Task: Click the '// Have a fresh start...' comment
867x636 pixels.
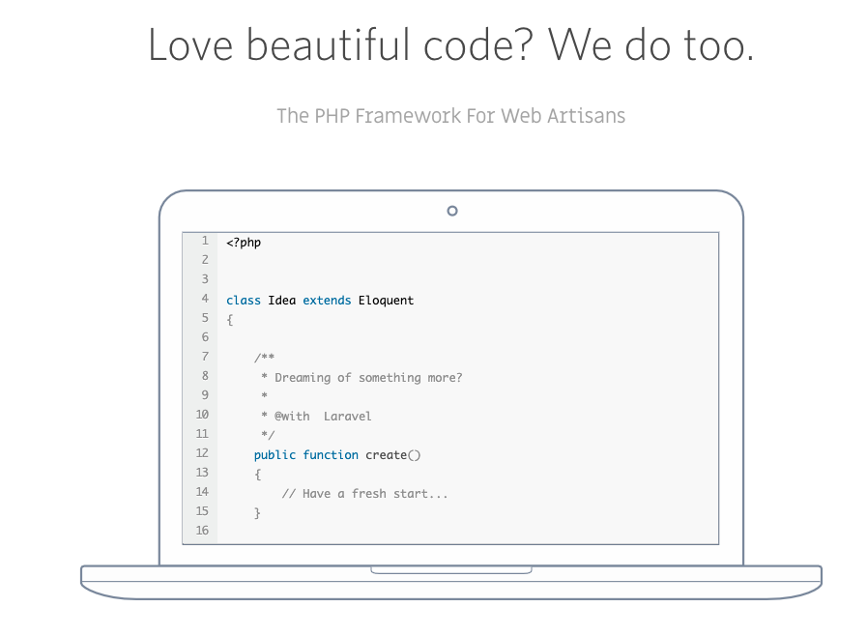Action: pyautogui.click(x=365, y=494)
